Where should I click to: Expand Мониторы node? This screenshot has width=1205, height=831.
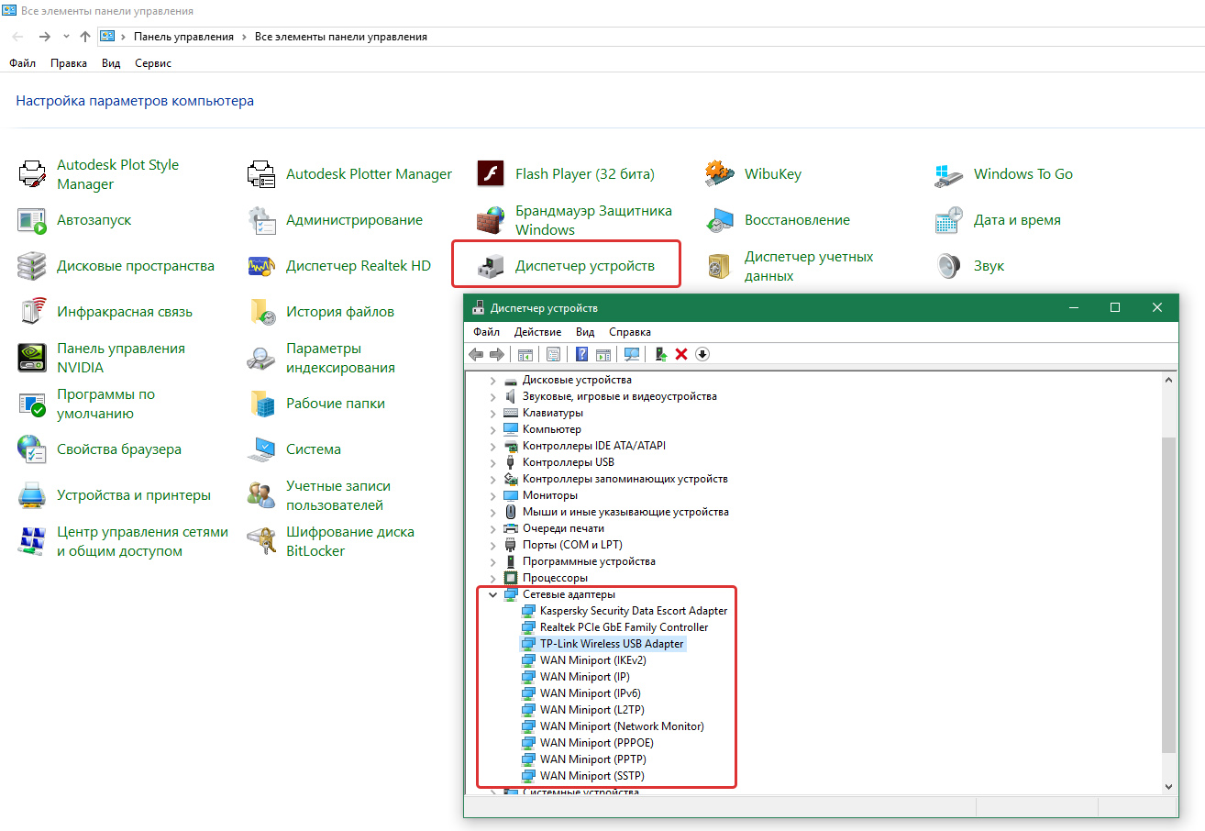493,495
